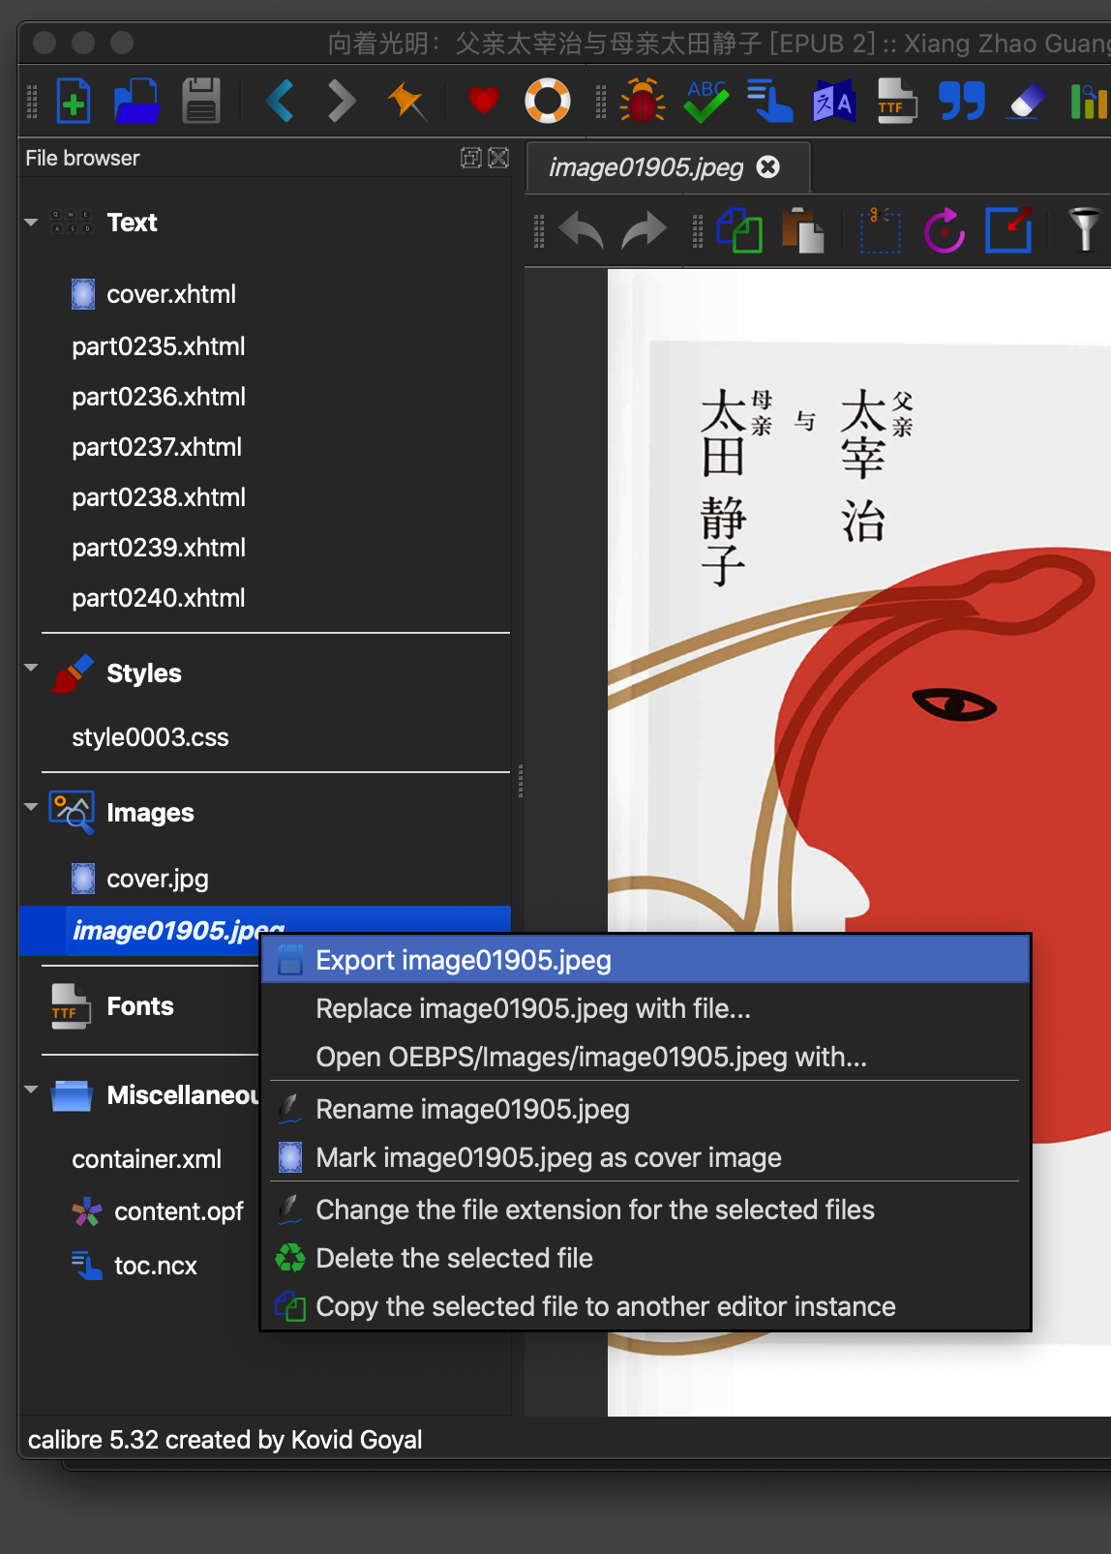Screen dimensions: 1111x1554
Task: Select Rename image01905.jpeg option
Action: [646, 1109]
